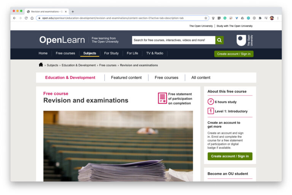Open the Chrome three-dot menu
The height and width of the screenshot is (195, 292).
coord(278,18)
